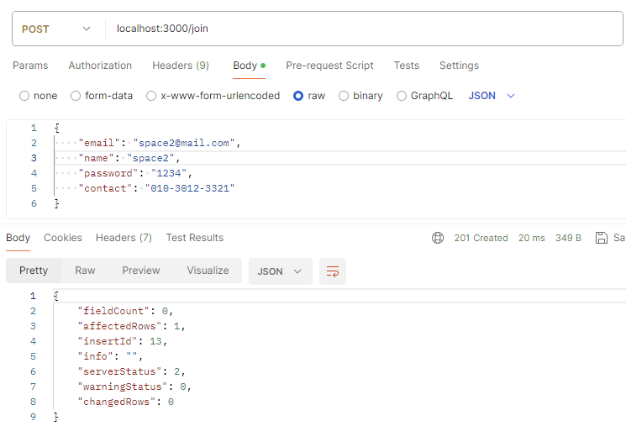This screenshot has height=426, width=626.
Task: Click the "serverStatus": 2 response line
Action: [131, 371]
